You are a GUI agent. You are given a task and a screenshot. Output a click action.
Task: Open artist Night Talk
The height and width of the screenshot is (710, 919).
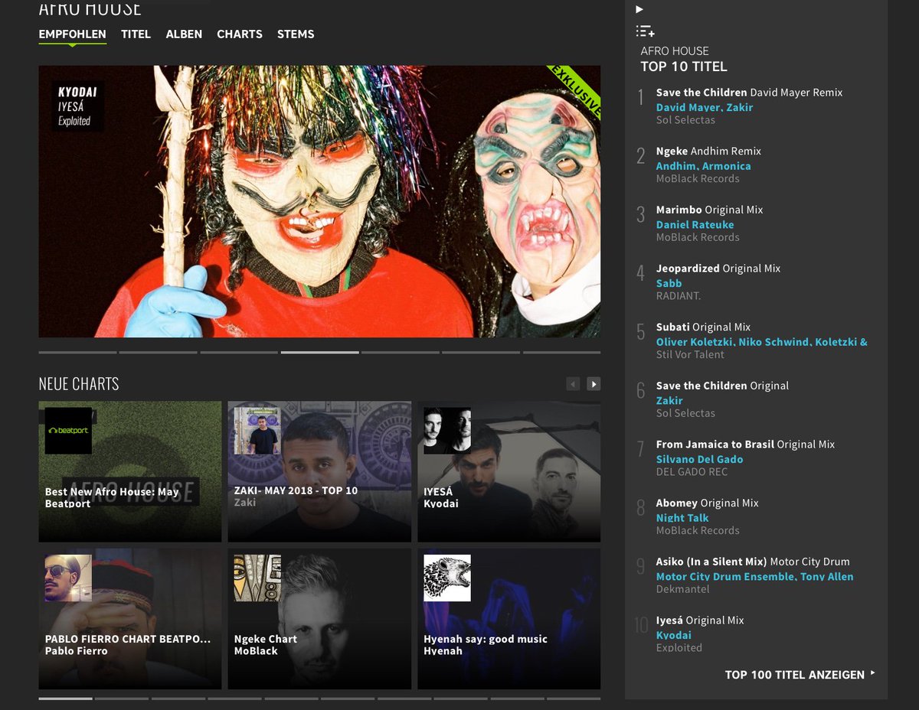tap(682, 518)
